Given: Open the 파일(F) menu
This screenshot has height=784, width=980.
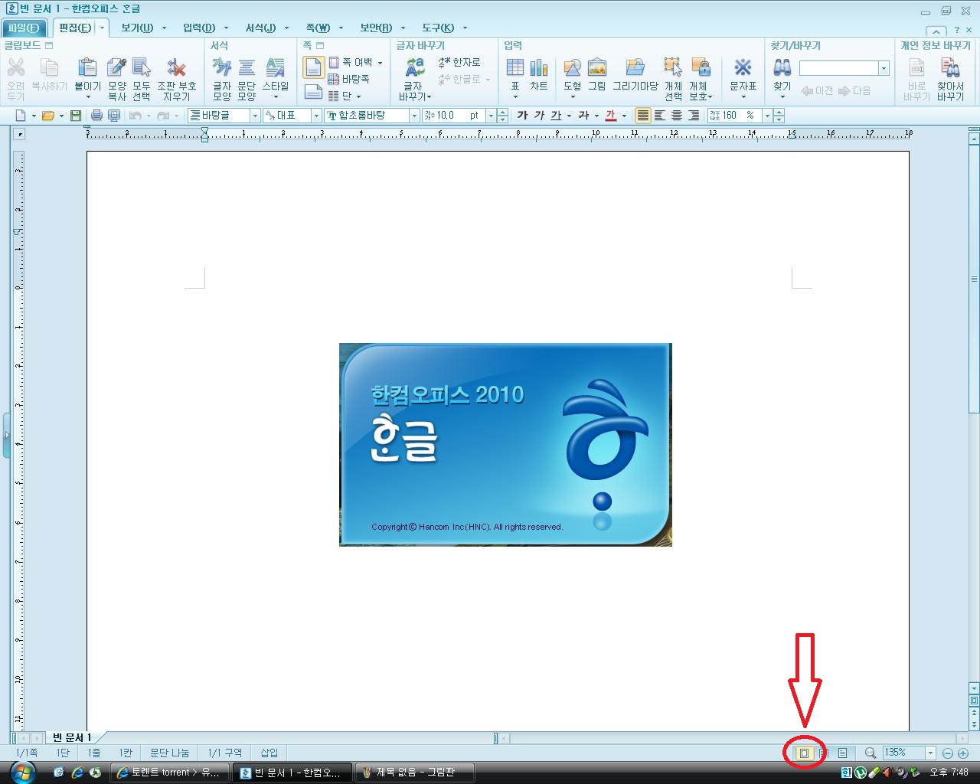Looking at the screenshot, I should (x=24, y=28).
